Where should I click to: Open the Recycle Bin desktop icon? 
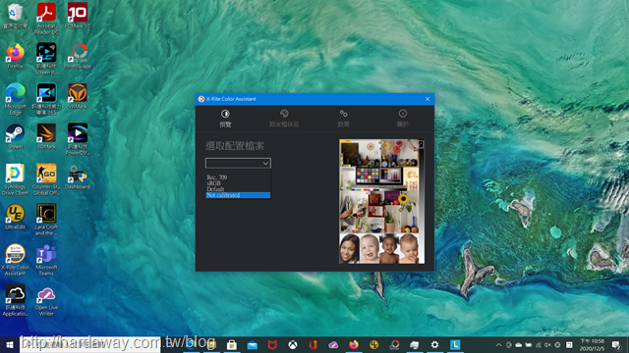16,16
